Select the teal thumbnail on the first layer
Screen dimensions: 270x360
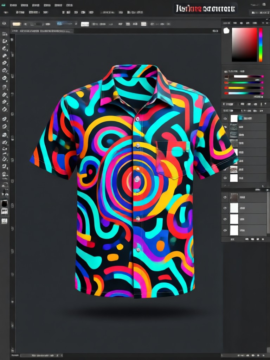pos(241,117)
